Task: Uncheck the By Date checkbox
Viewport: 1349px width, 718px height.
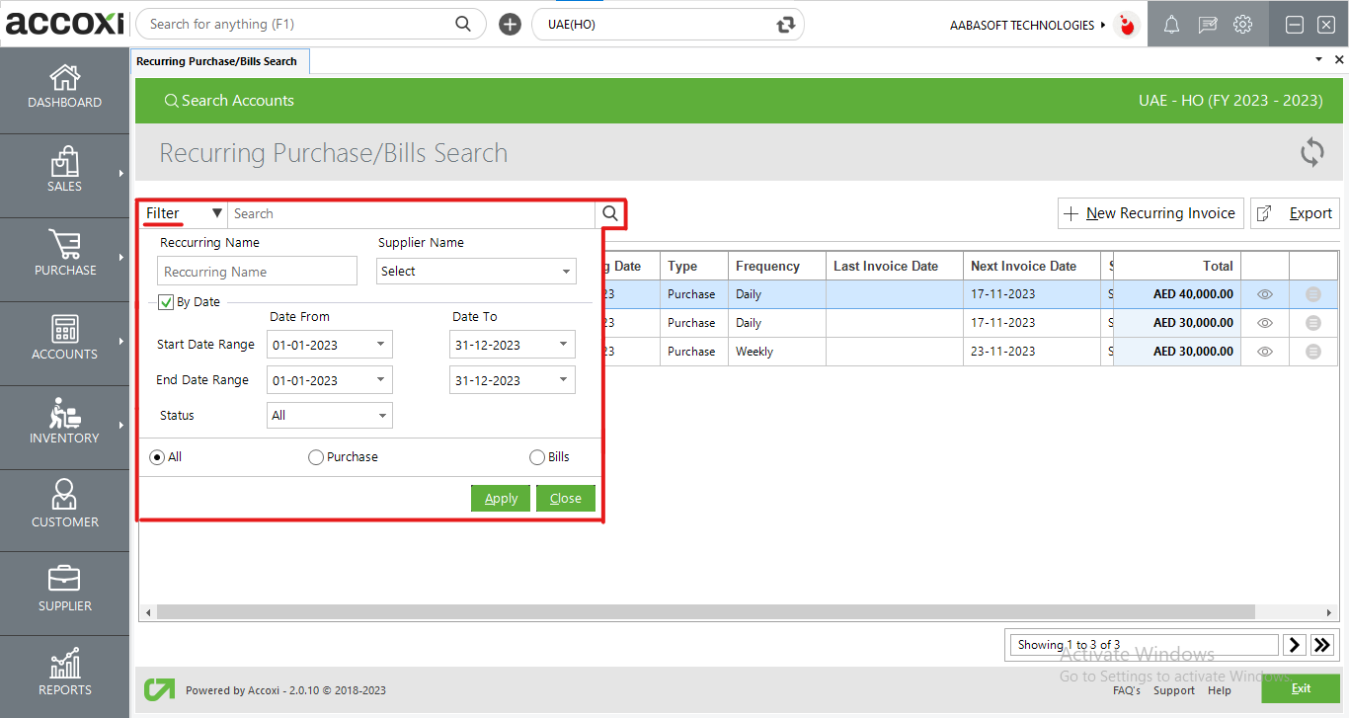Action: tap(166, 302)
